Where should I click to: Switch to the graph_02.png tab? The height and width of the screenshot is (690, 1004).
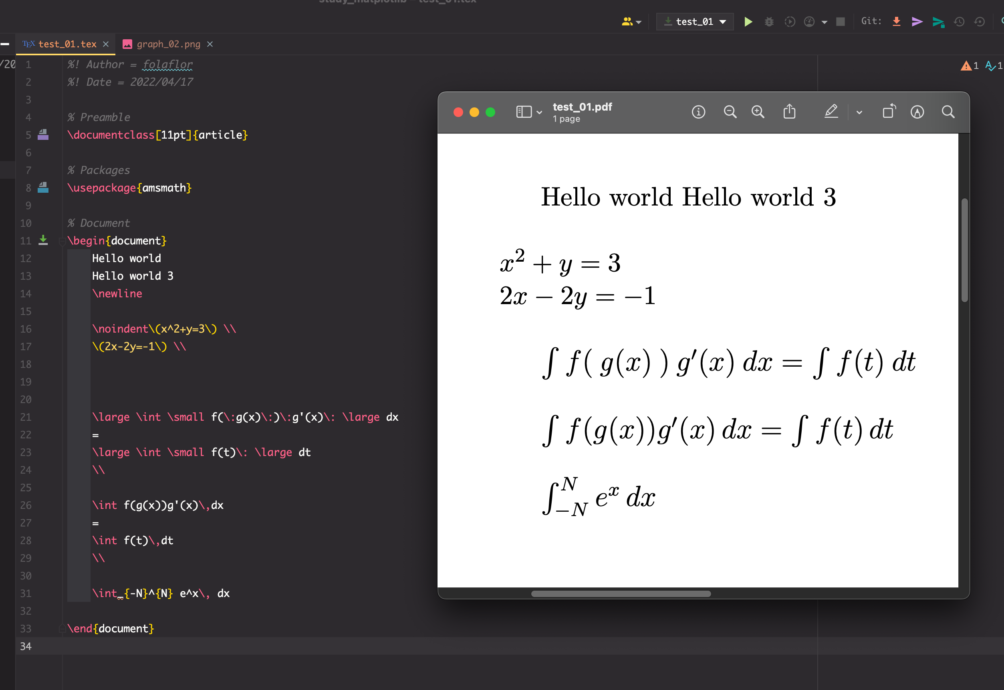tap(168, 44)
